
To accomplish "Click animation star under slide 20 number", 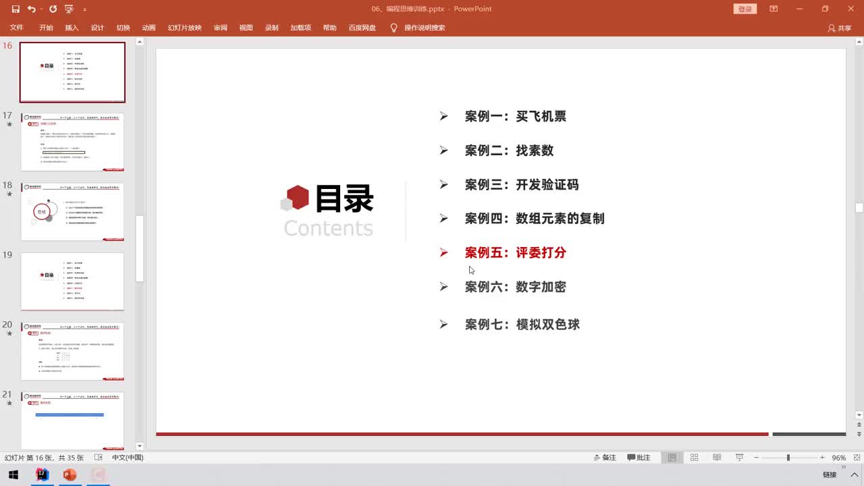I will pyautogui.click(x=9, y=333).
